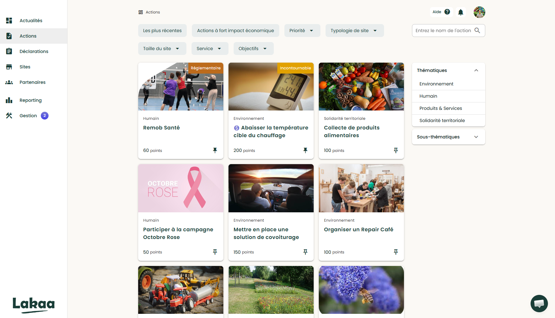
Task: Open the Reporting menu item
Action: (34, 100)
